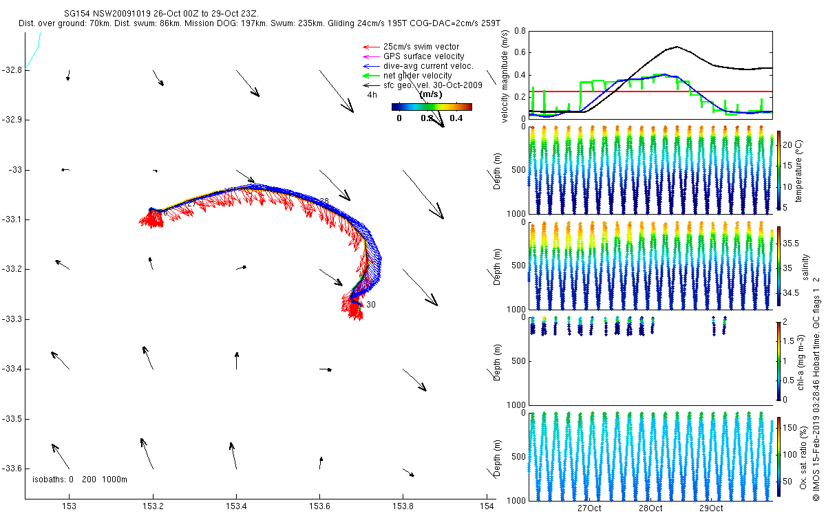Click the blue dive-avg current legend arrow
The height and width of the screenshot is (516, 826).
pos(370,66)
